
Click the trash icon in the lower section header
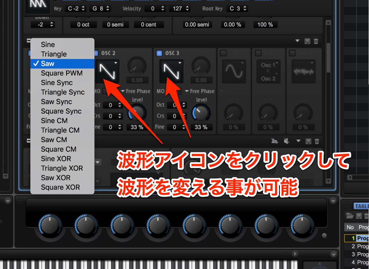[x=317, y=141]
